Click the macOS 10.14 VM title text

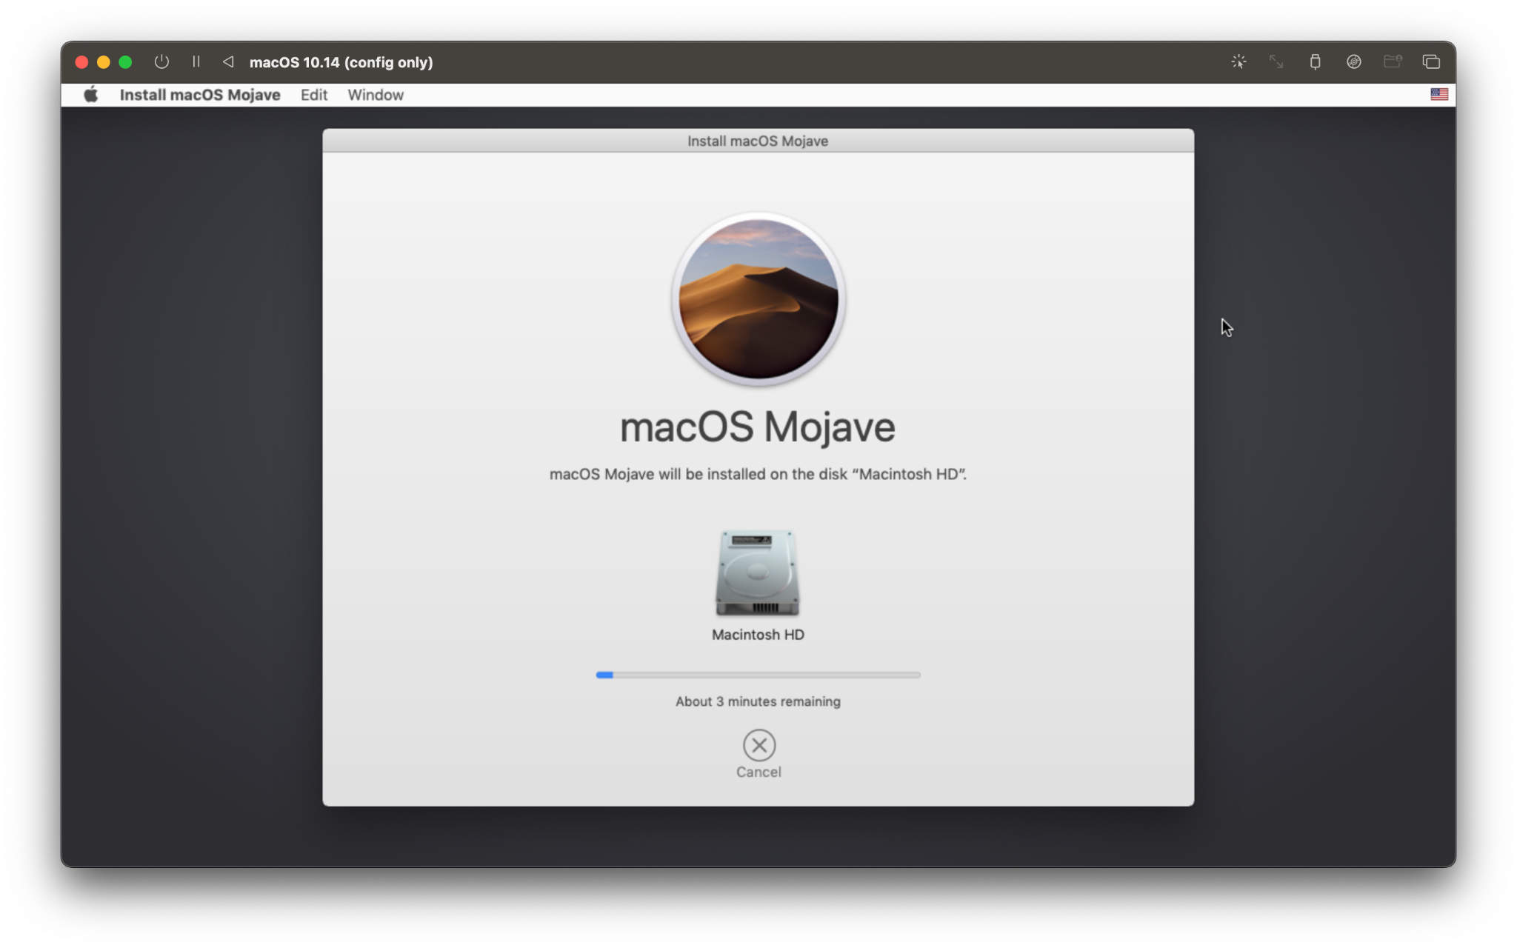tap(341, 62)
